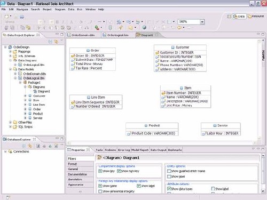
Task: Click the Diagram icon beside Diagram1 title
Action: point(99,158)
